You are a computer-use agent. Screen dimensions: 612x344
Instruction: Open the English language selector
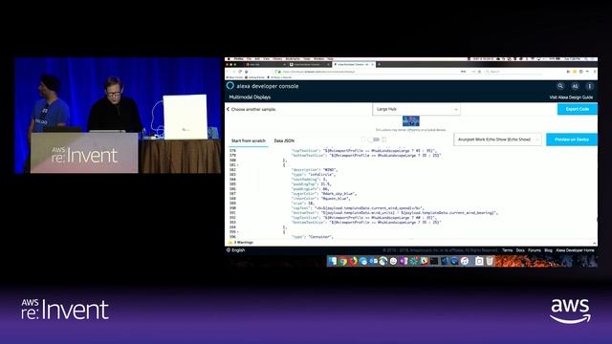click(x=236, y=250)
